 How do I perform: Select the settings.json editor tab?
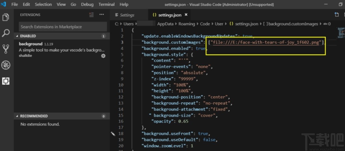170,15
